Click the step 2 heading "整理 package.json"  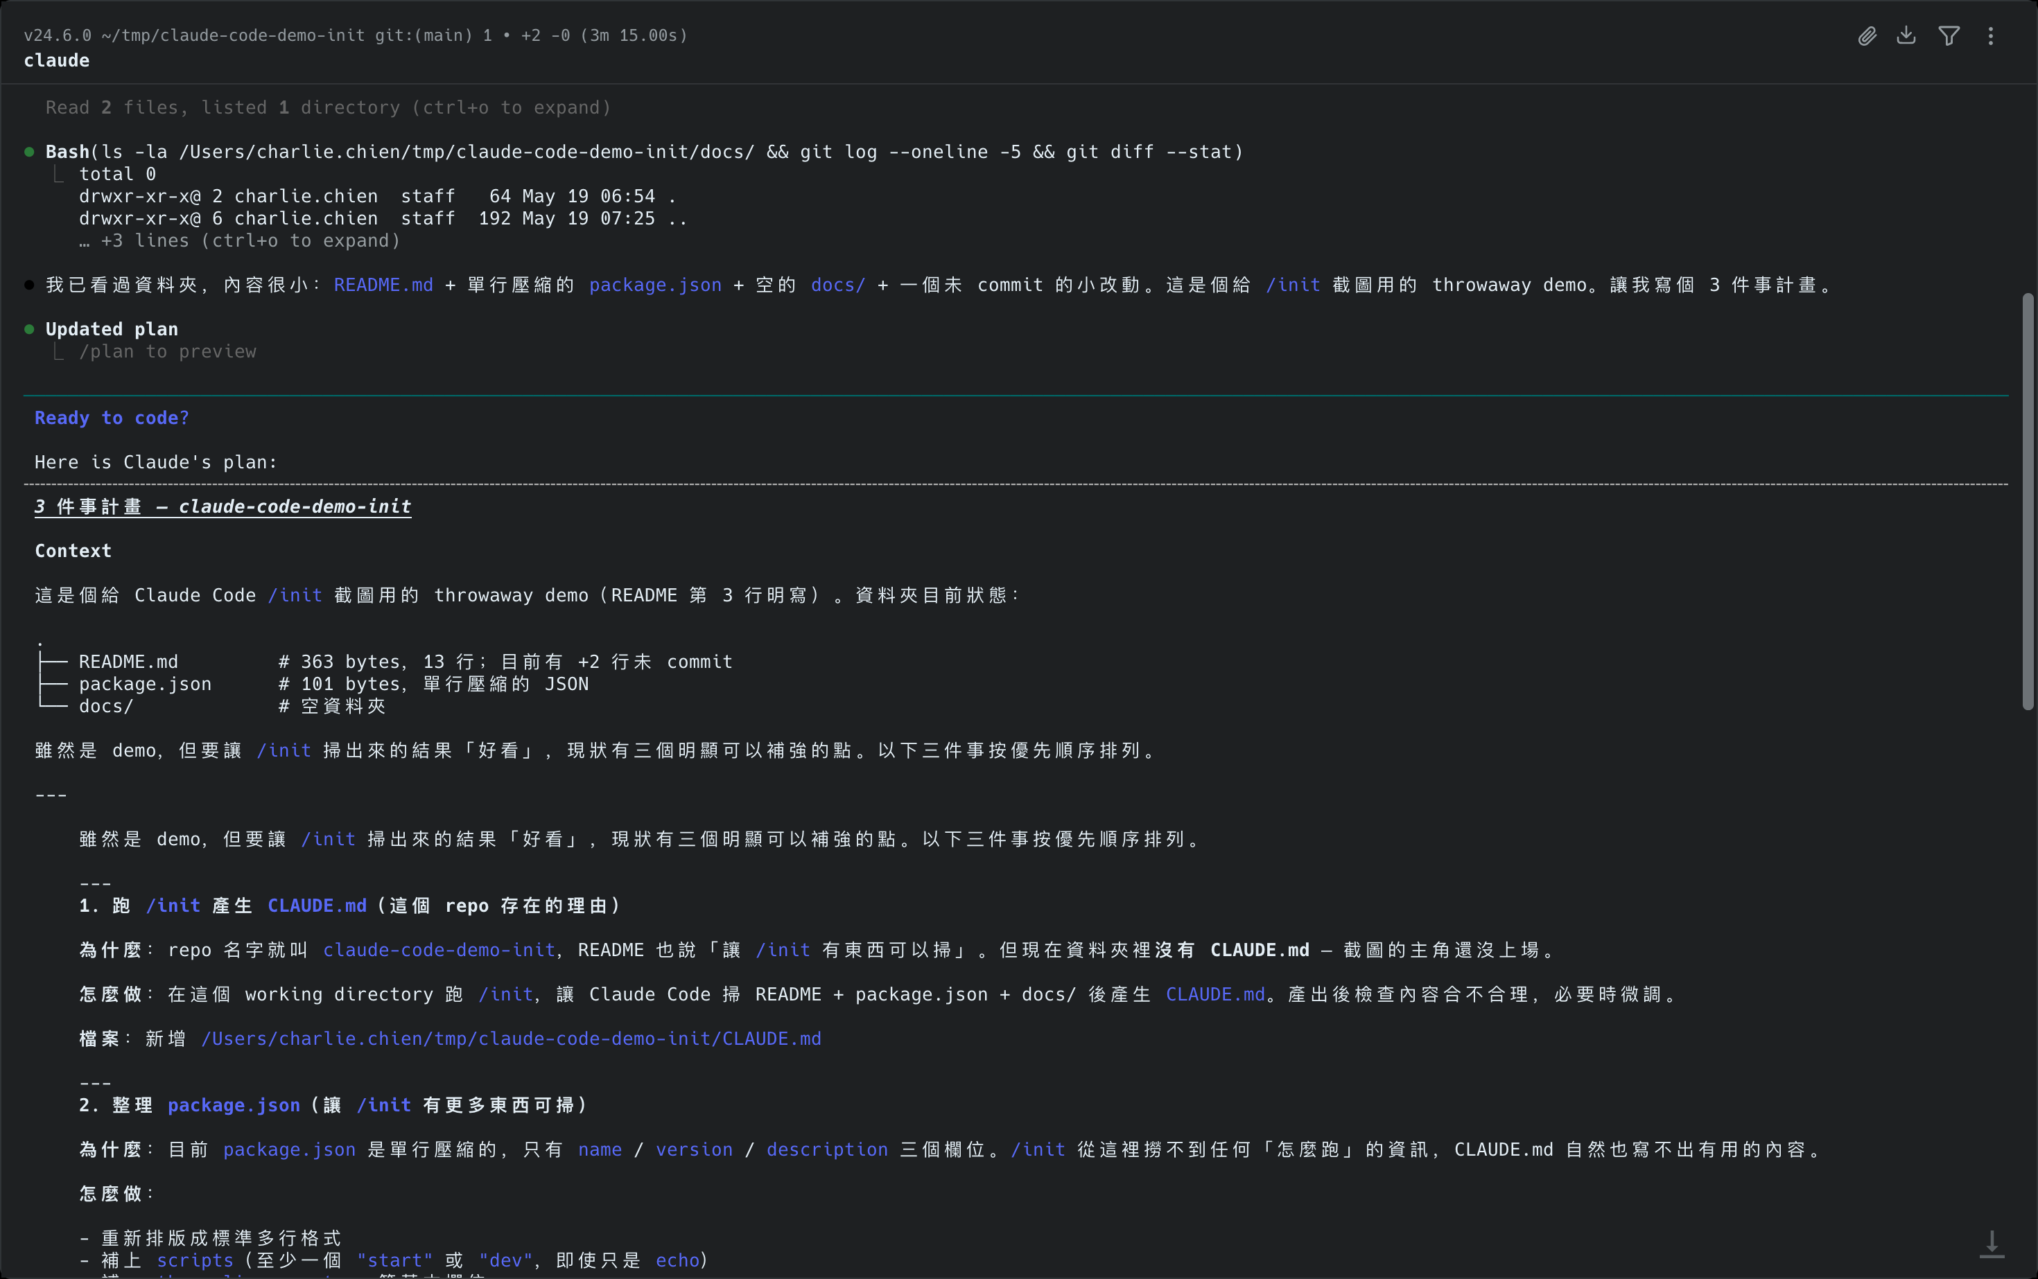(x=206, y=1106)
